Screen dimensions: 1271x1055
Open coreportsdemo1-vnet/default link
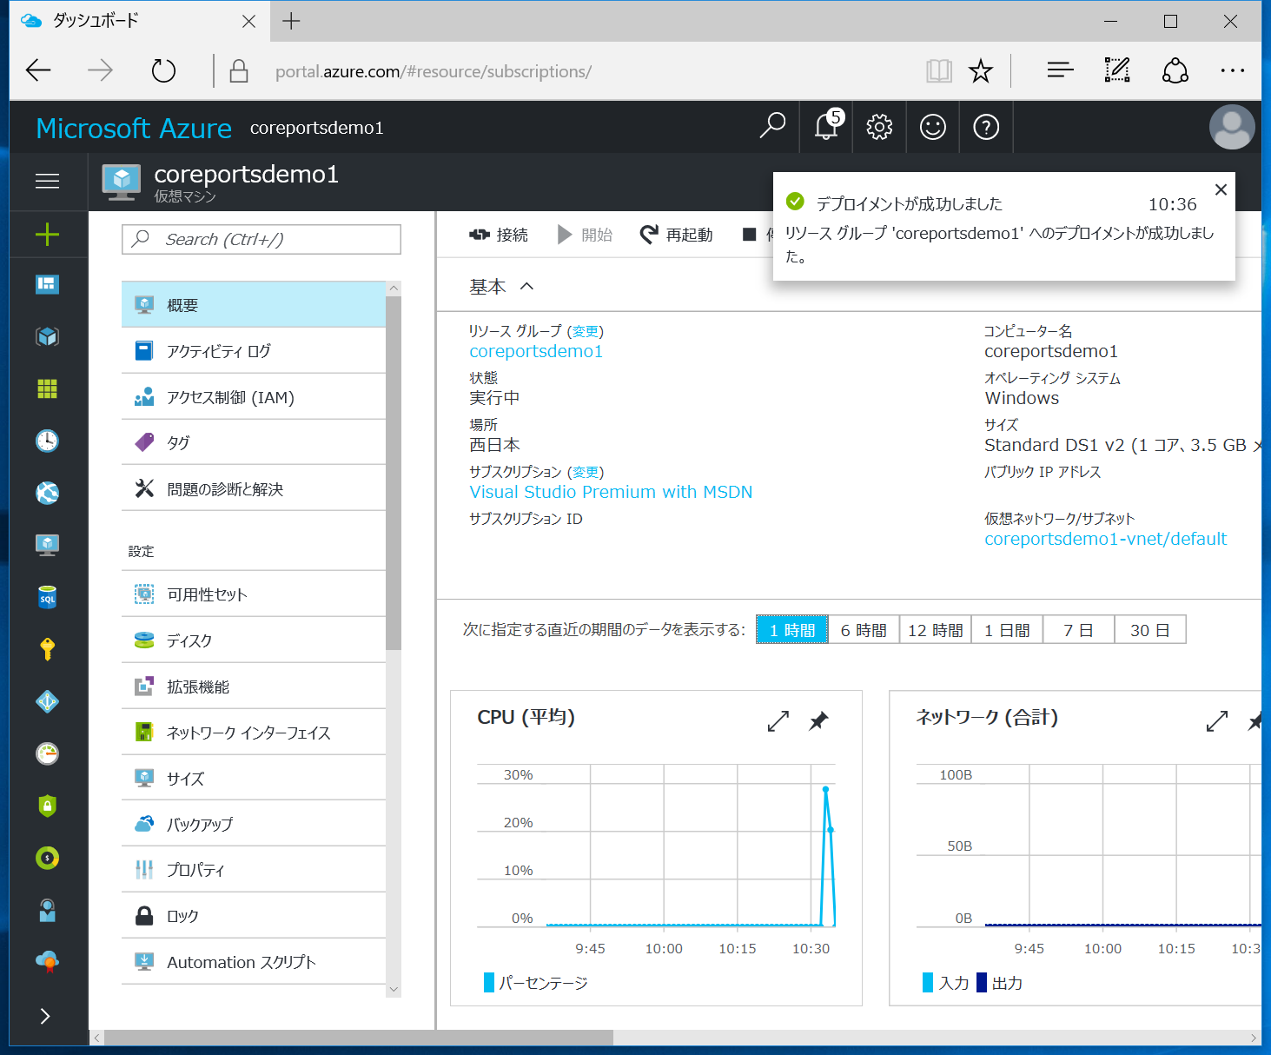click(1106, 539)
